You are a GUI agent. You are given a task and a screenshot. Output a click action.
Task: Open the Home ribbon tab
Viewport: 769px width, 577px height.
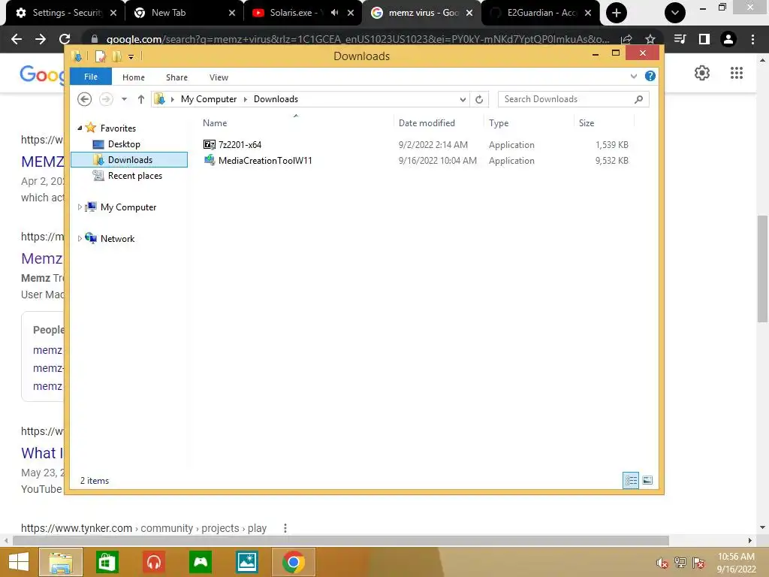pos(134,77)
